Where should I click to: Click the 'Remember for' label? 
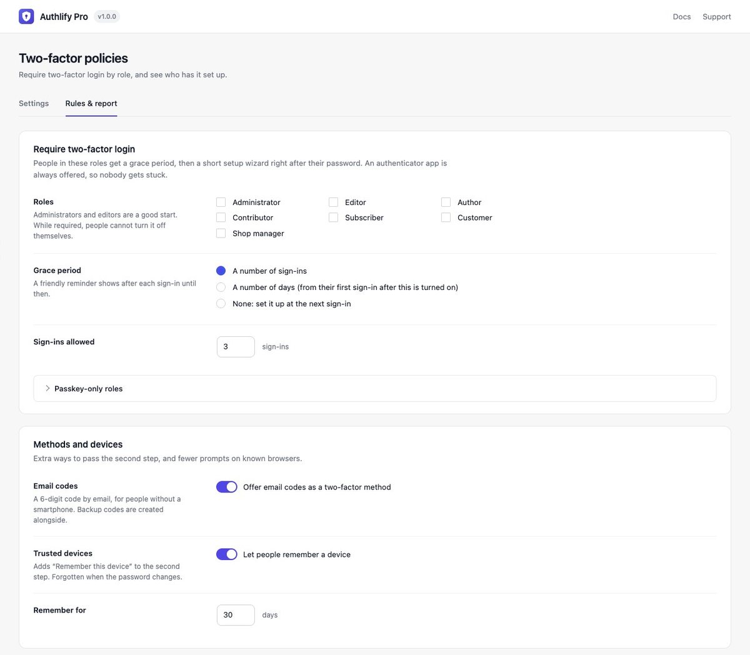coord(60,610)
